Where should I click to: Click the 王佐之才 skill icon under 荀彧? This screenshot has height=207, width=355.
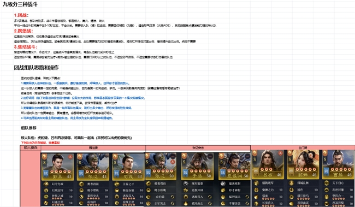116,184
